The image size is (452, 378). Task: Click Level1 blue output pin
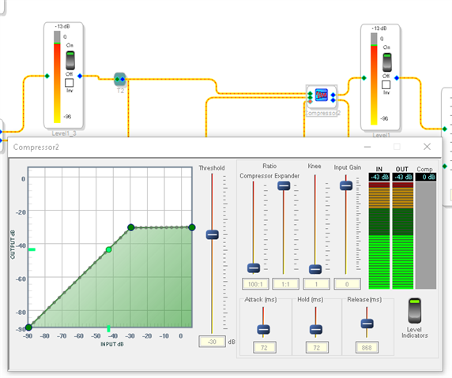[x=397, y=78]
